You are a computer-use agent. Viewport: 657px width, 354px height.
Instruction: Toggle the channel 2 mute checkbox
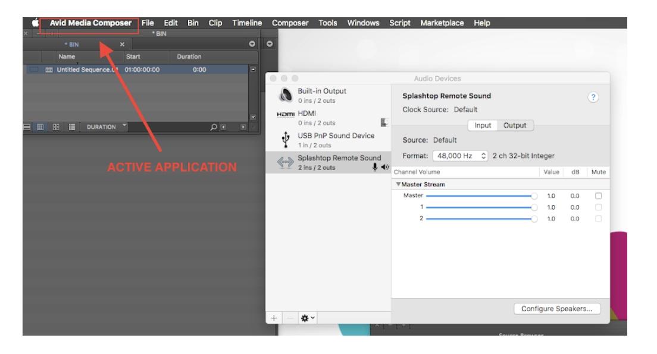(598, 219)
